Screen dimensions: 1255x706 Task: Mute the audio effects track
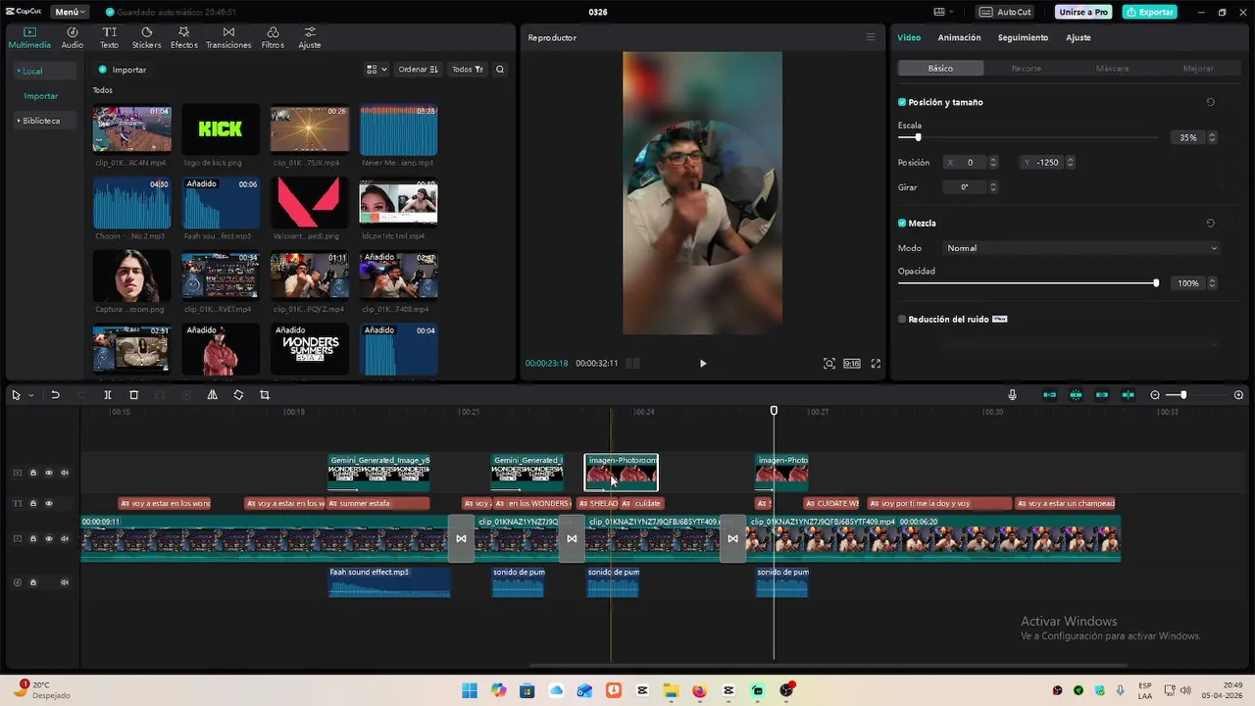click(65, 582)
